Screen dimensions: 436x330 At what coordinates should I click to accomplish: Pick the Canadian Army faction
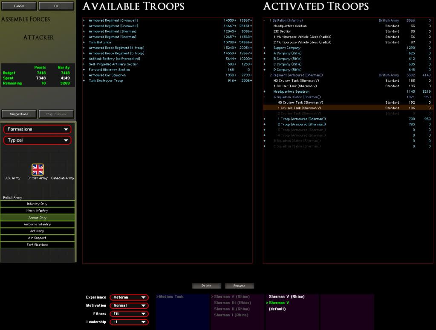tap(62, 178)
